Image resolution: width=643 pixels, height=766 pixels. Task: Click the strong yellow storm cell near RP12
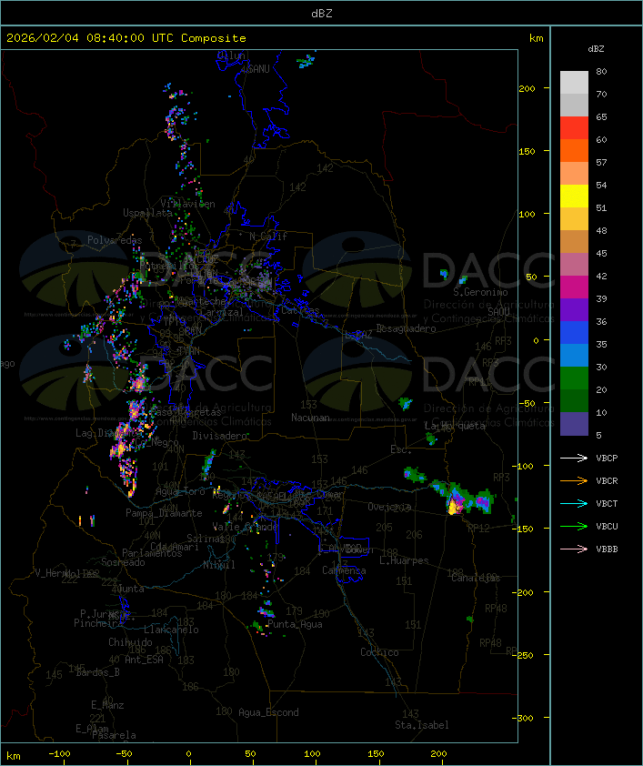click(x=454, y=506)
